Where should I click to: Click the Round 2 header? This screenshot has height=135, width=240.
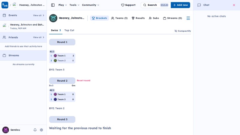pyautogui.click(x=62, y=81)
